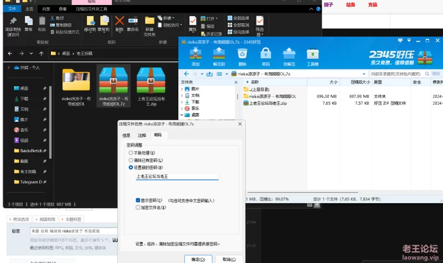Click 站务 link on the web page
Viewport: 443px width, 263px height.
[351, 4]
